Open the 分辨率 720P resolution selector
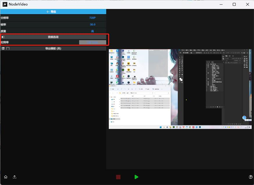This screenshot has height=185, width=254. coord(92,18)
